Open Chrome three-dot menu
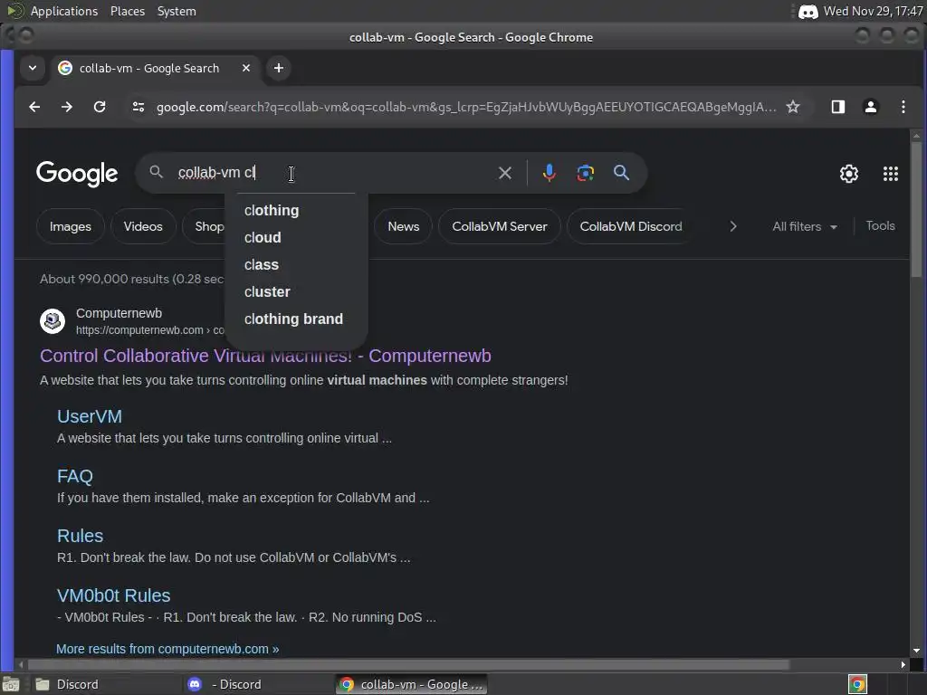The width and height of the screenshot is (927, 695). (903, 107)
